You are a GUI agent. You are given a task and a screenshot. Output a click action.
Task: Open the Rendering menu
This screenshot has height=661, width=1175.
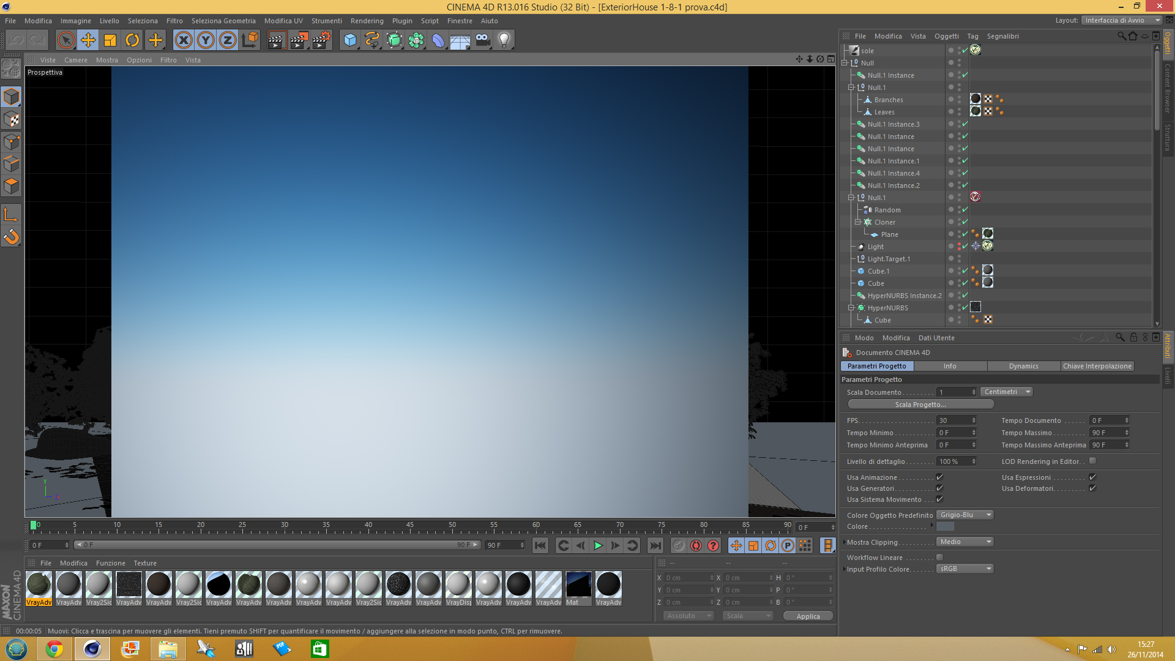coord(367,21)
